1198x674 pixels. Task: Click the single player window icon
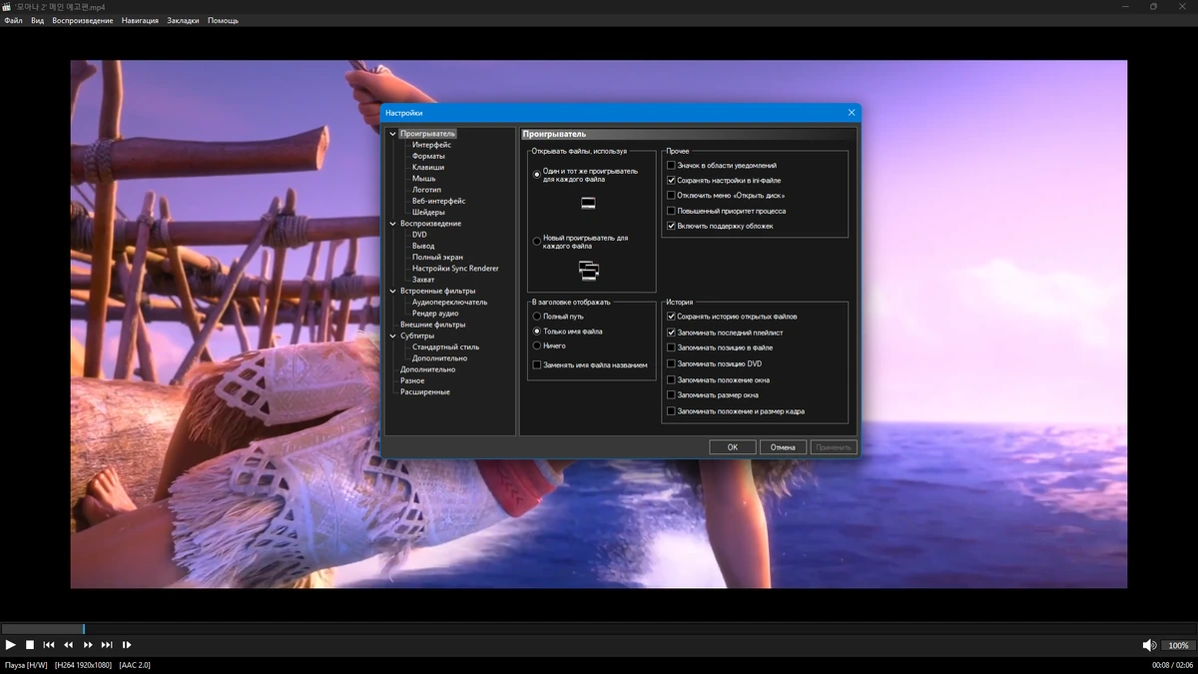click(x=588, y=204)
